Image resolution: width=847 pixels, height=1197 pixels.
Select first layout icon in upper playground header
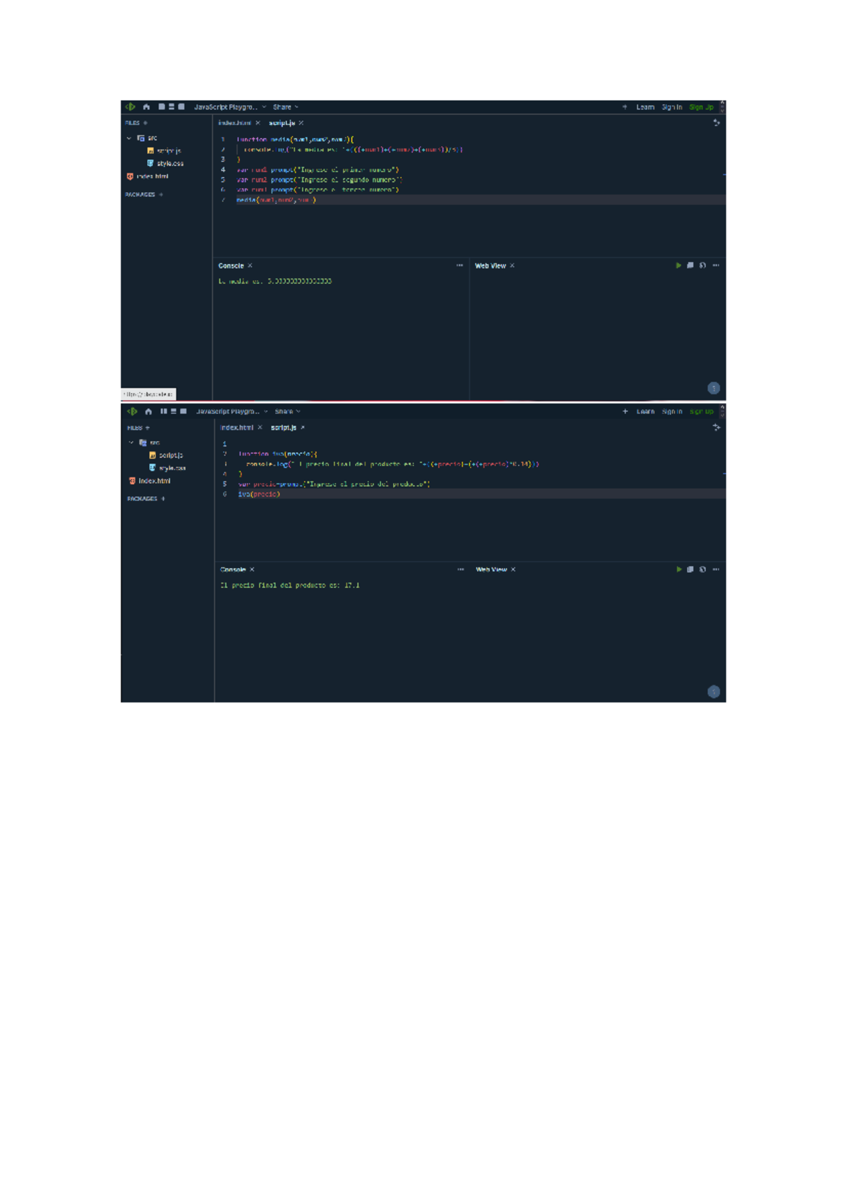162,107
